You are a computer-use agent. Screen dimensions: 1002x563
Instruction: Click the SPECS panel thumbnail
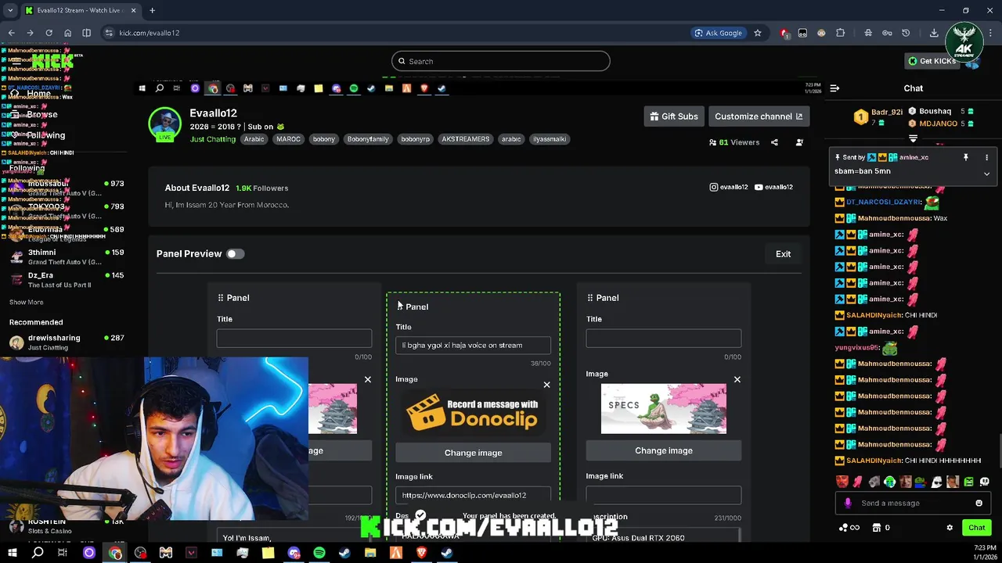tap(664, 408)
